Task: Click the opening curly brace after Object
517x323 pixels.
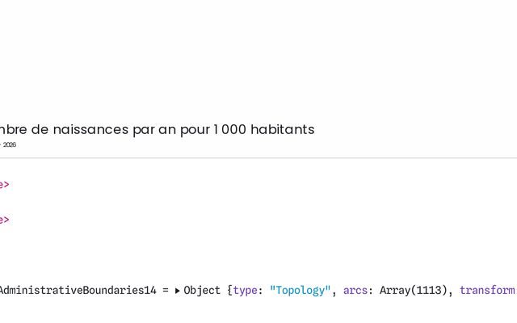Action: tap(229, 291)
